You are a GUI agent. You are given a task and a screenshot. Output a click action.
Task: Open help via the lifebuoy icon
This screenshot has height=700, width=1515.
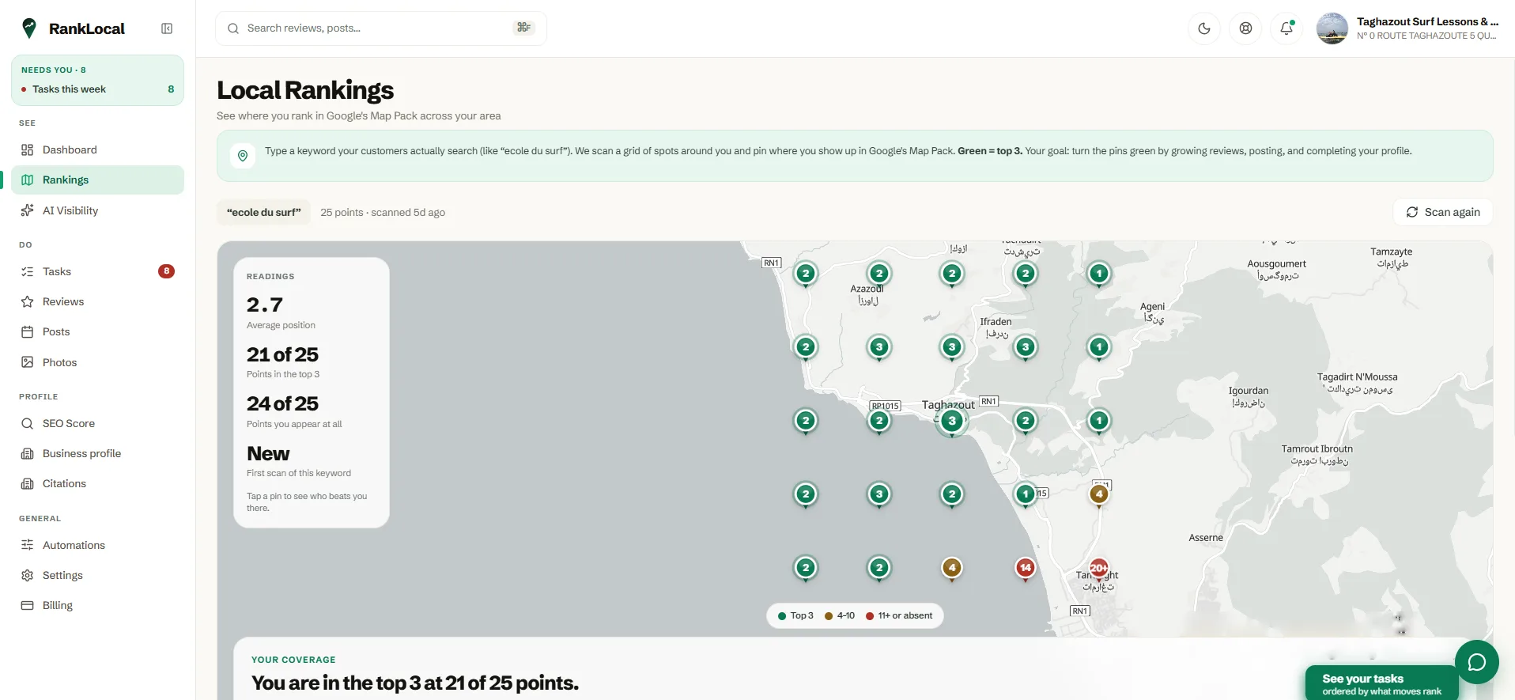[1245, 28]
